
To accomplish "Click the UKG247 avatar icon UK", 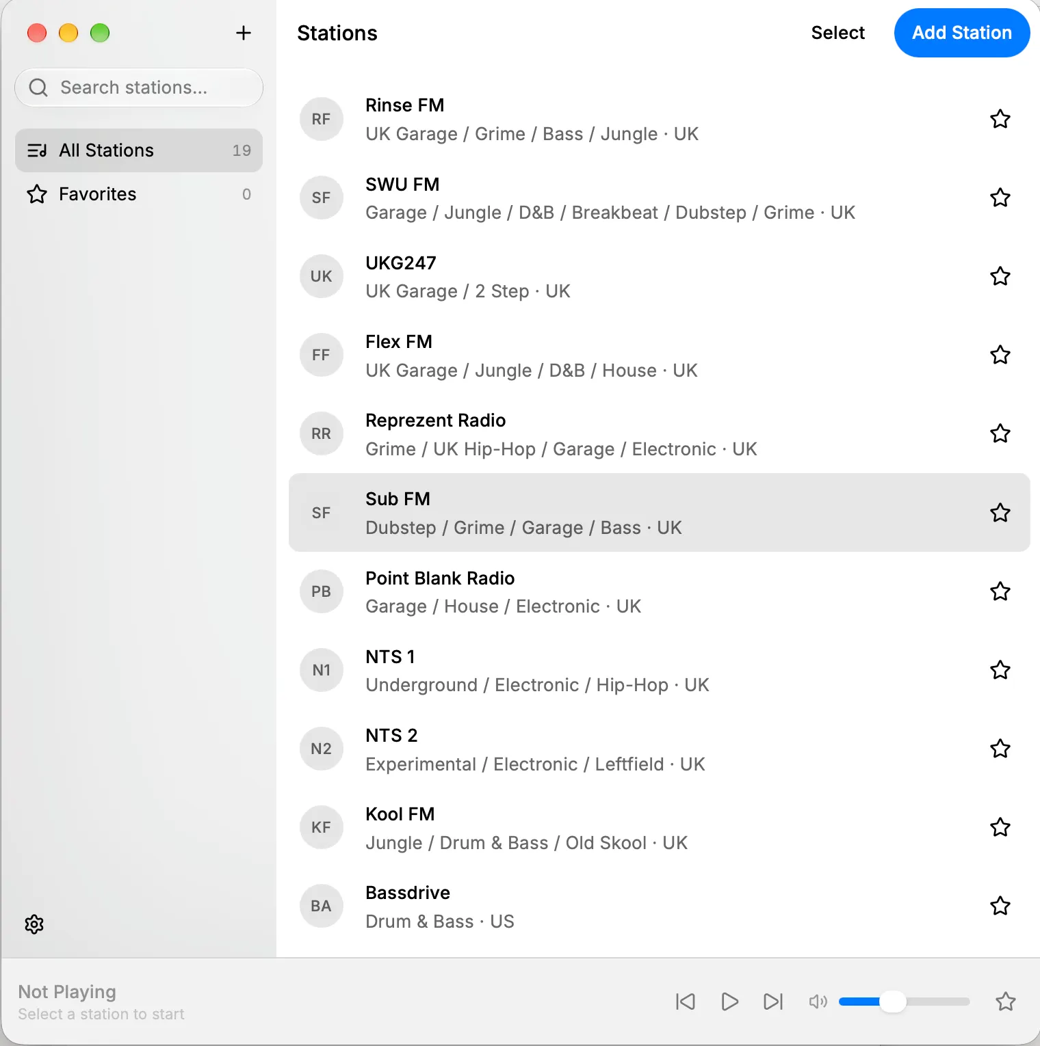I will point(321,276).
